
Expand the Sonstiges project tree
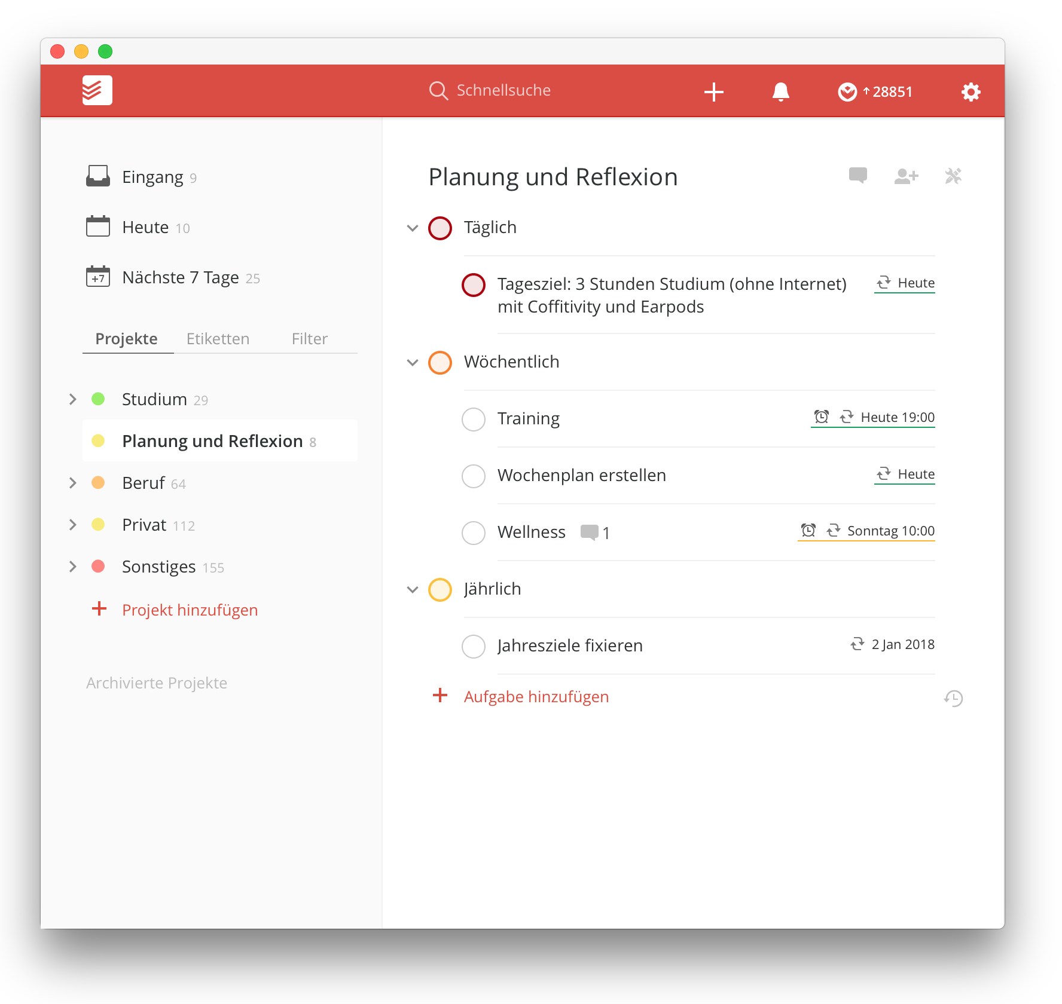point(73,567)
